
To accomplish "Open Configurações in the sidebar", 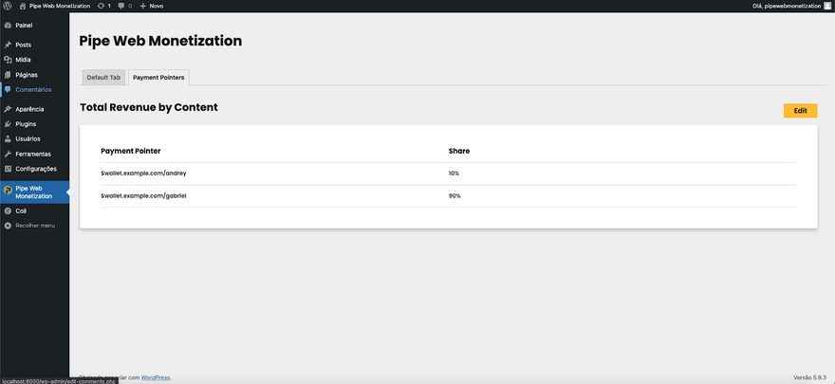I will point(36,169).
